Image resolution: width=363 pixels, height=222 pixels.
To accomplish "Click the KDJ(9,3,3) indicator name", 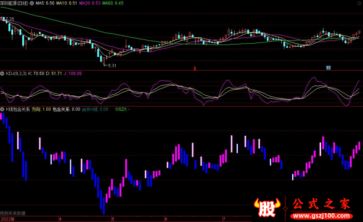I will [x=16, y=74].
